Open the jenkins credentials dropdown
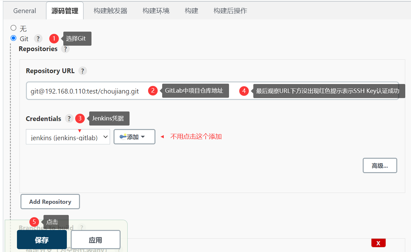Screen dimensions: 411x252 [68, 137]
